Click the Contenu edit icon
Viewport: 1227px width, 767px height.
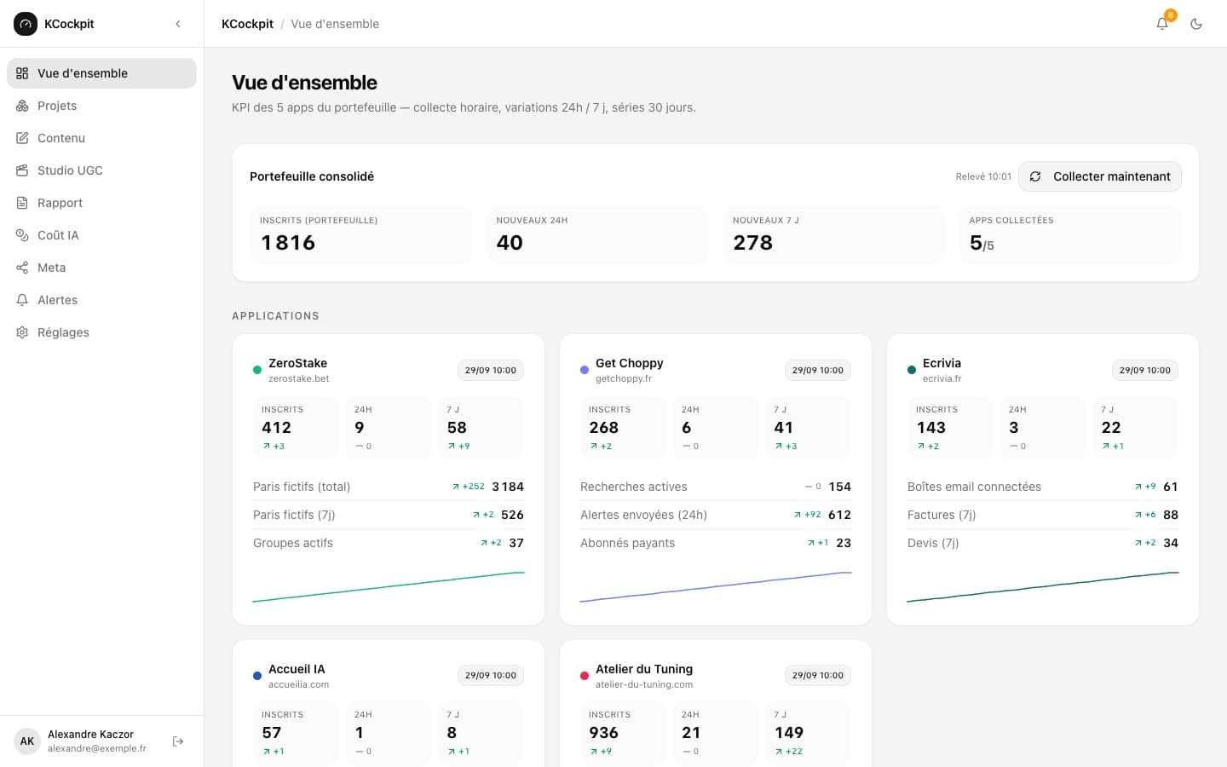pyautogui.click(x=22, y=138)
